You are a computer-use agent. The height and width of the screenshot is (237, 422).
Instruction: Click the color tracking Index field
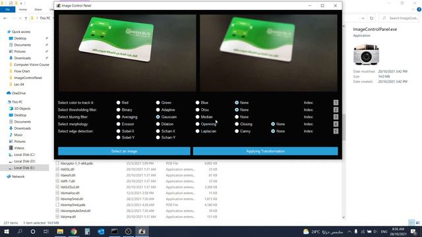click(336, 103)
